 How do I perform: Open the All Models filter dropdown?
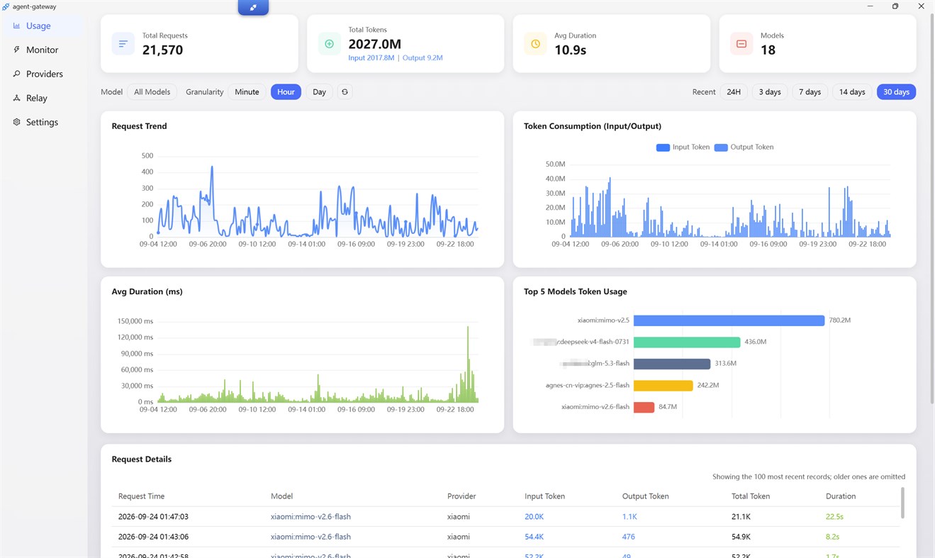(x=152, y=92)
